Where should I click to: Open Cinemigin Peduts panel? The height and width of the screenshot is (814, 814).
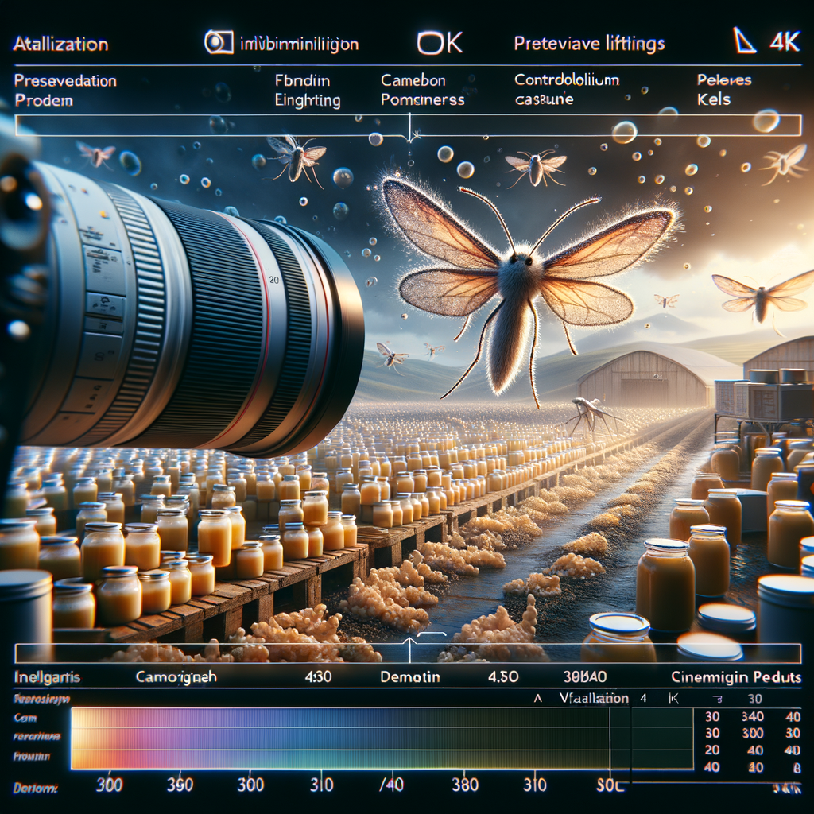736,677
